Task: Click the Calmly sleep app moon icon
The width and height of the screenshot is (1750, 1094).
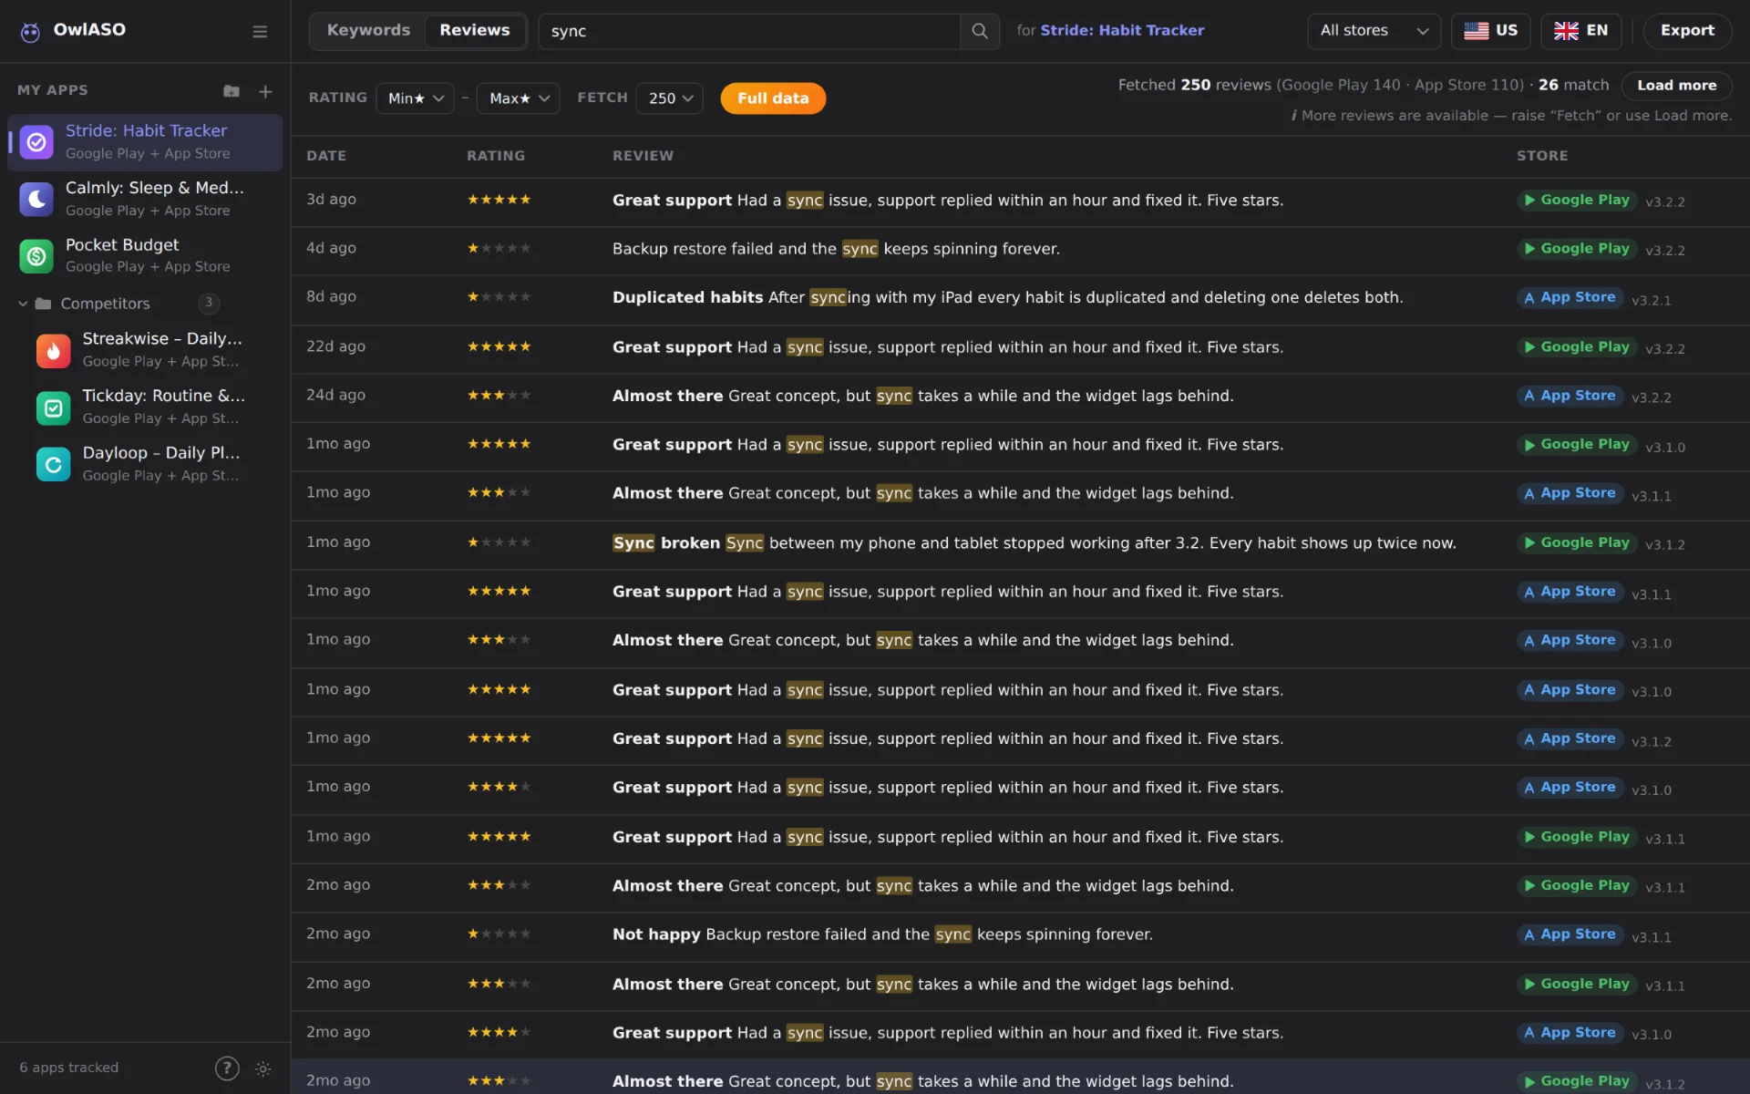Action: [36, 199]
